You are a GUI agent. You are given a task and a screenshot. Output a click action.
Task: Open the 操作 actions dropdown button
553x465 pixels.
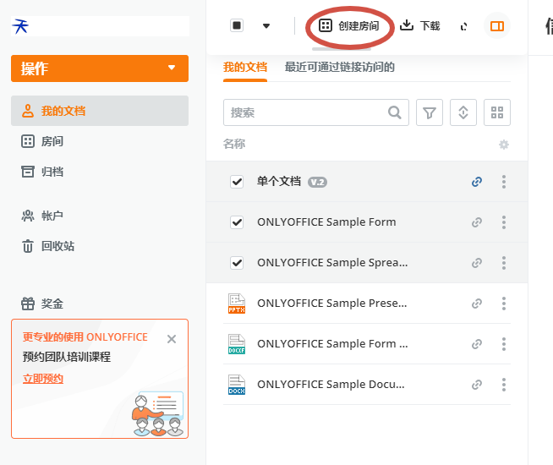[100, 68]
